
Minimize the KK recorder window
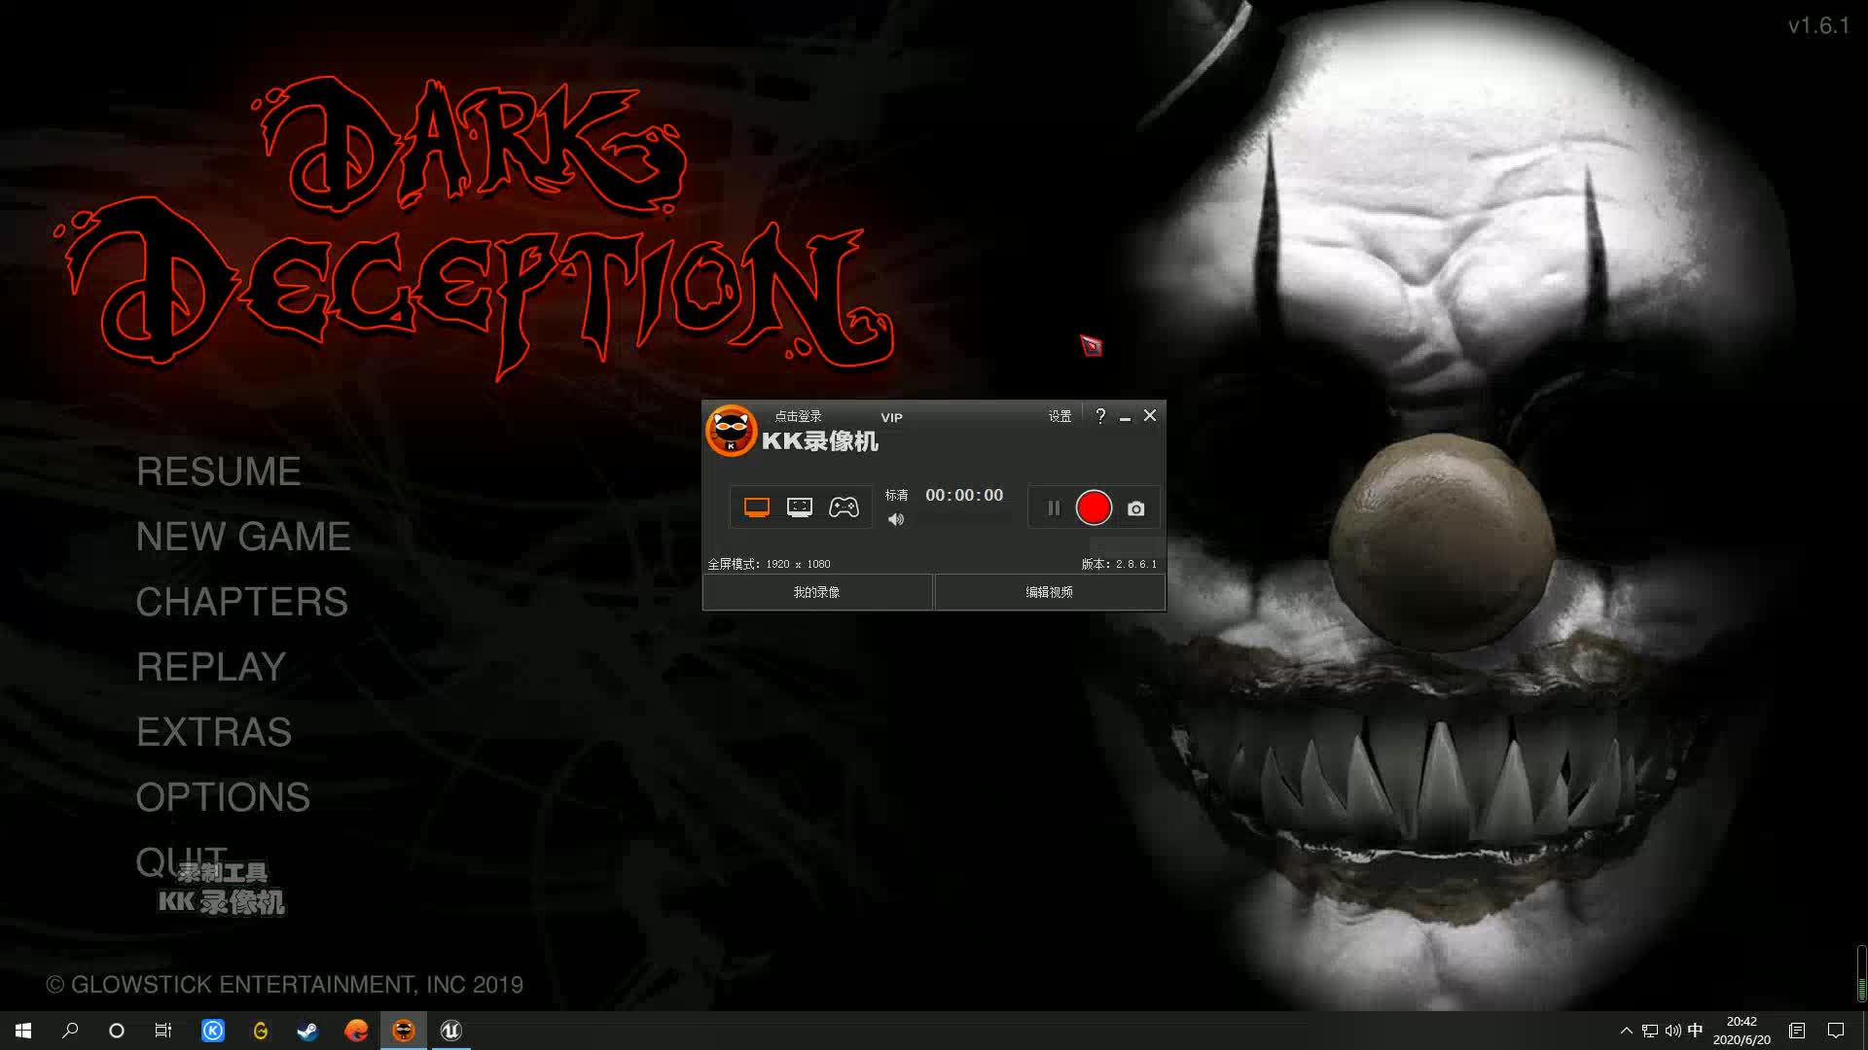1125,417
